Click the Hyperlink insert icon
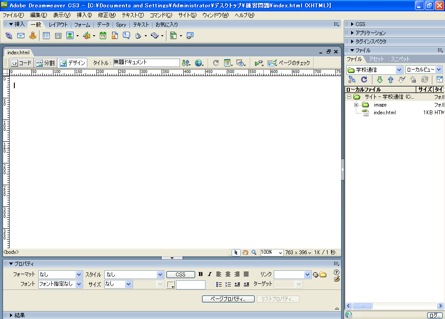This screenshot has width=445, height=319. pos(9,36)
